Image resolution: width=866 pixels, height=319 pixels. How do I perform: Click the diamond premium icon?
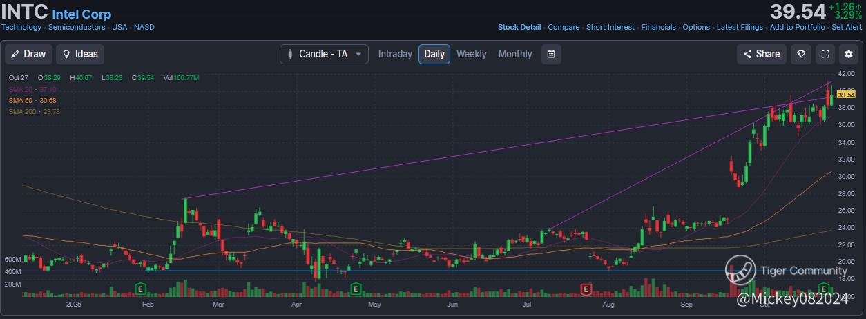click(801, 54)
